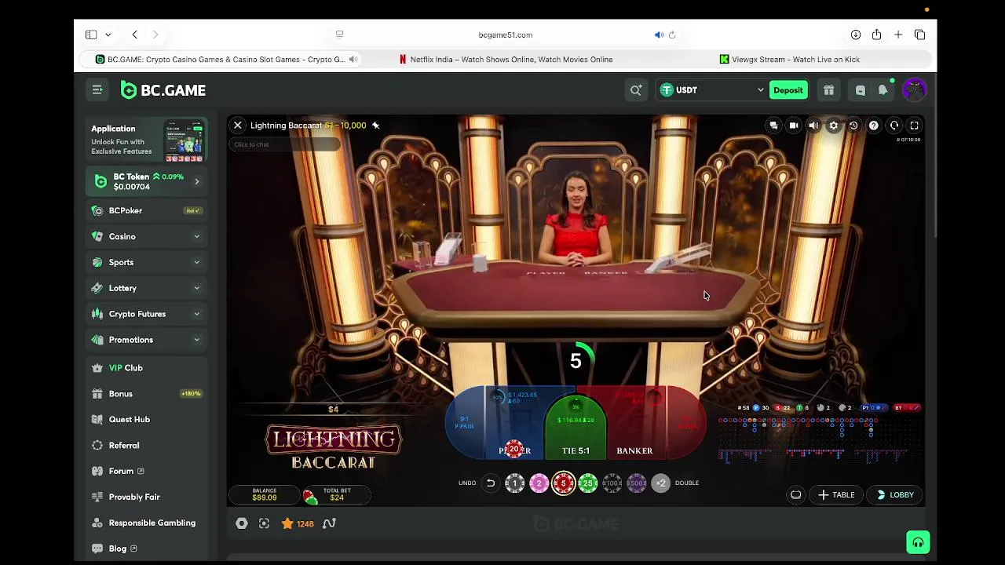This screenshot has width=1005, height=565.
Task: Open VIP Club in the sidebar
Action: 146,368
